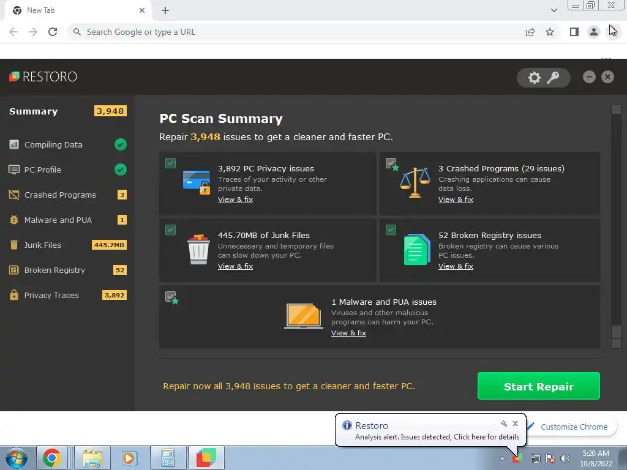Click Chrome share page icon
The image size is (627, 470).
pos(530,32)
